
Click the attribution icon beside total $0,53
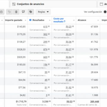[74, 101]
